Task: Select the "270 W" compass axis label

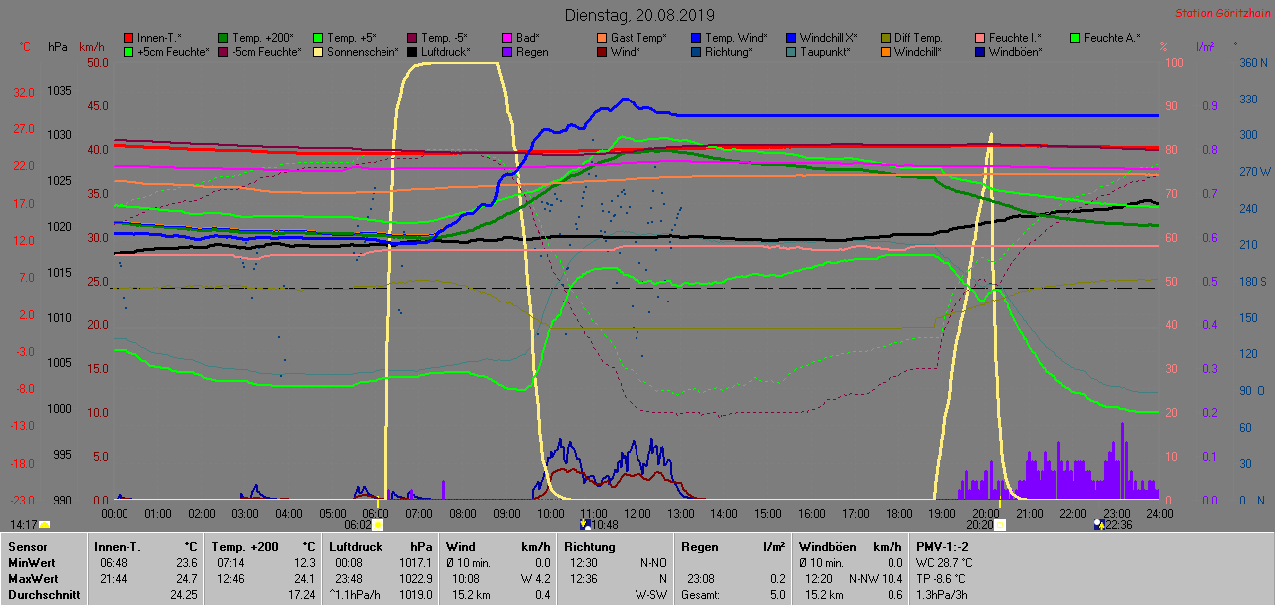Action: (x=1253, y=171)
